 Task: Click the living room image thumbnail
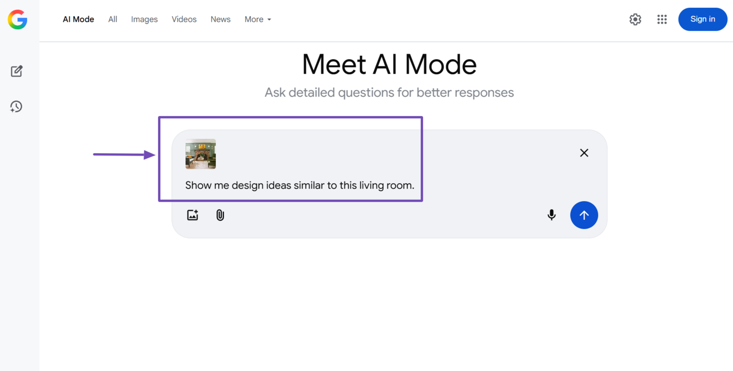[201, 154]
